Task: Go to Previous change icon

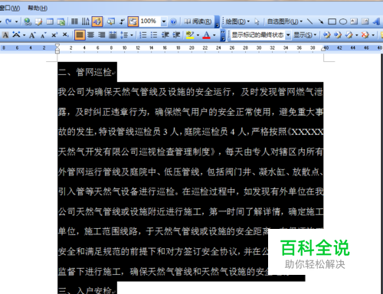Action: coord(326,35)
